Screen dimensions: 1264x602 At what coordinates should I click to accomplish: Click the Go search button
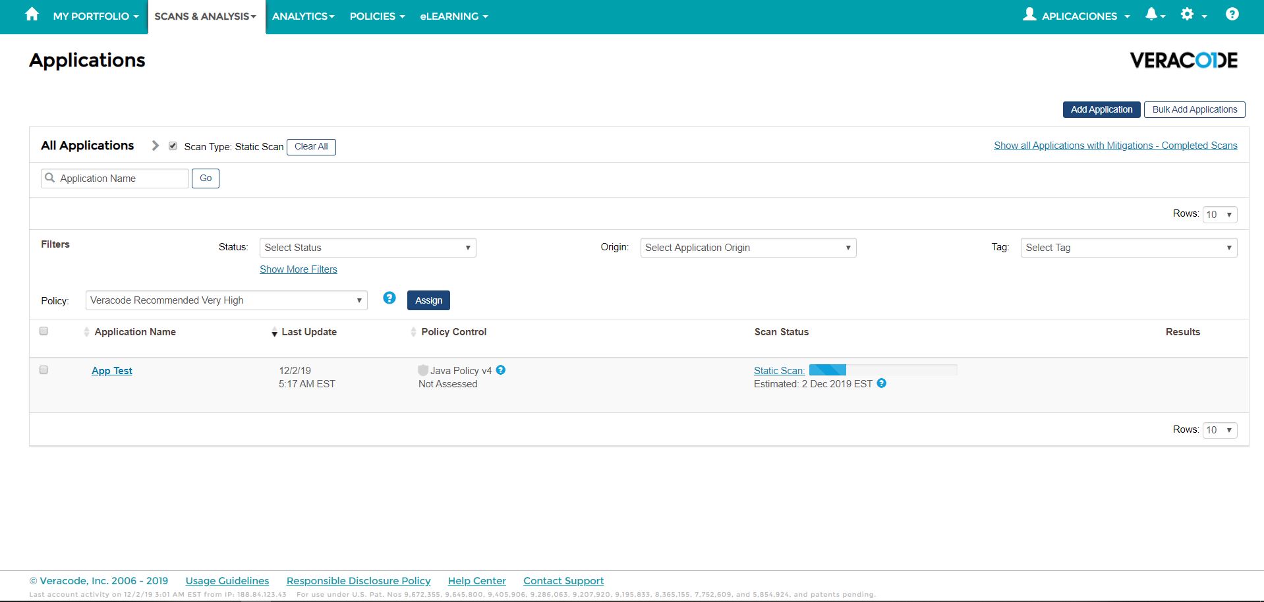[206, 178]
